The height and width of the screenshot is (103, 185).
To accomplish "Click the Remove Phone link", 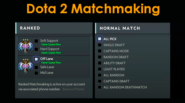I will pos(73,89).
